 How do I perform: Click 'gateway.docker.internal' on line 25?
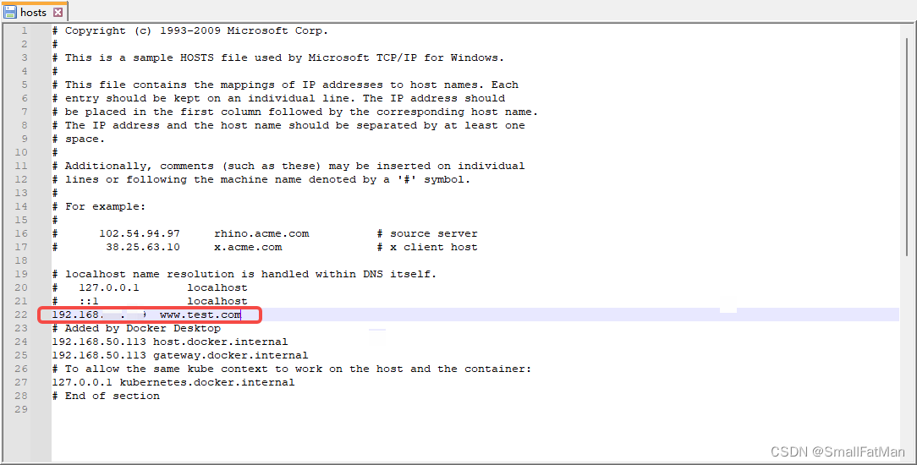tap(230, 355)
